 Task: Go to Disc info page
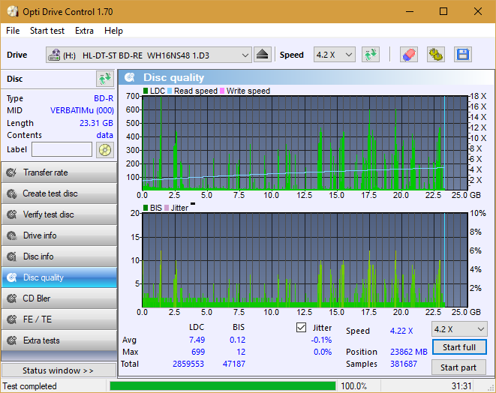coord(59,256)
